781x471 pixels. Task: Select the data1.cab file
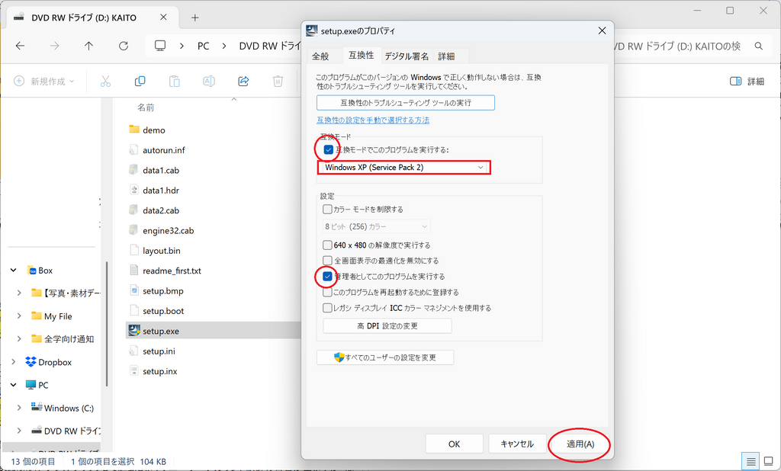click(x=160, y=170)
